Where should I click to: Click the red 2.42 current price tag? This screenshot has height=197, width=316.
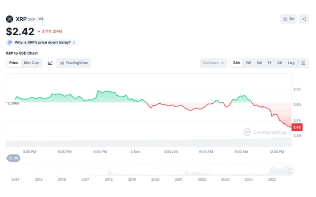(297, 128)
